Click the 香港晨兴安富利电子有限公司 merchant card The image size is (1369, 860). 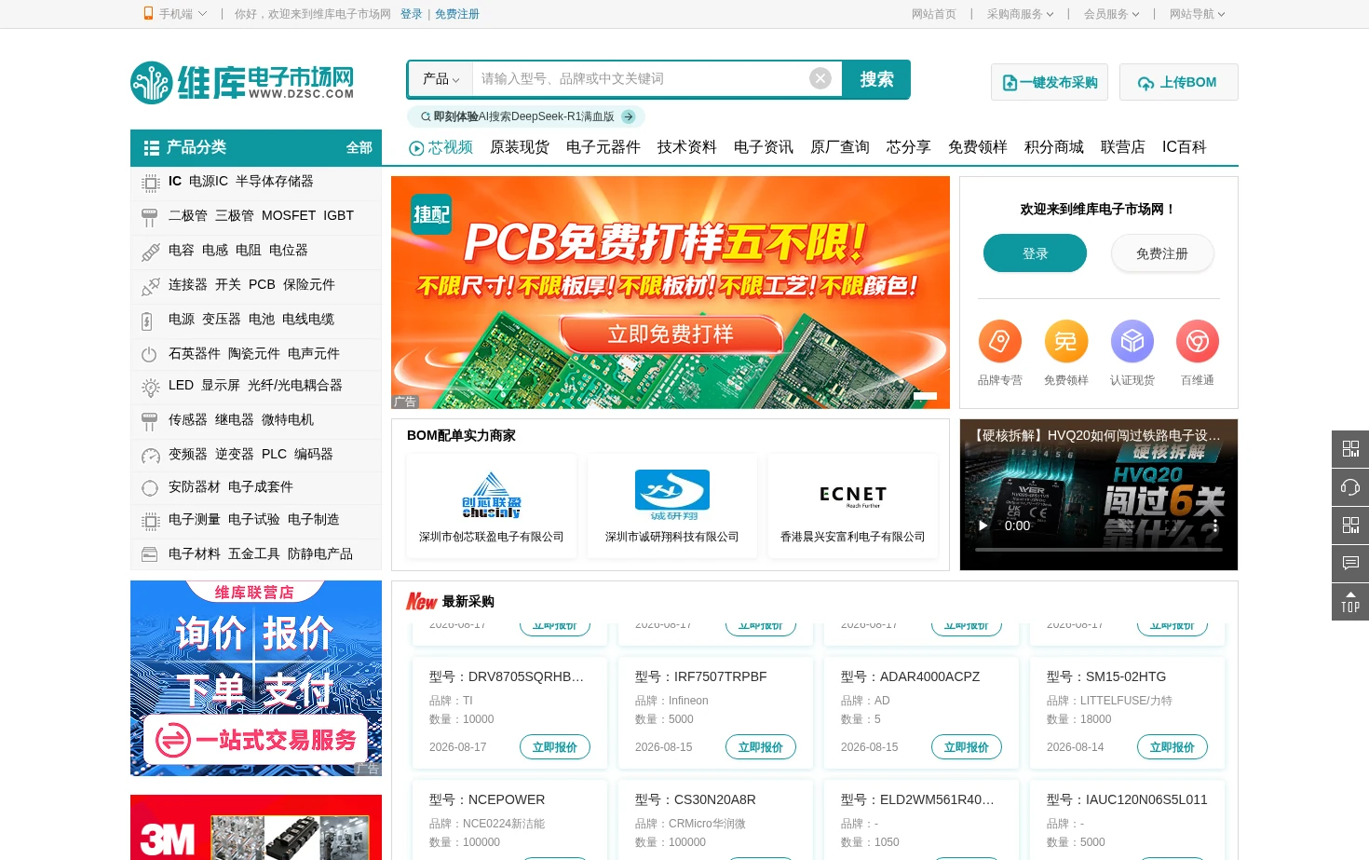point(853,506)
